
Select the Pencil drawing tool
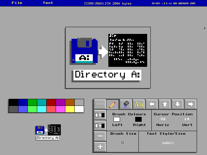click(x=113, y=104)
